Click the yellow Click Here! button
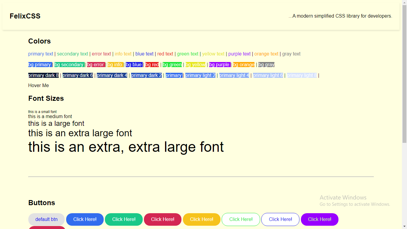Image resolution: width=407 pixels, height=229 pixels. [x=201, y=219]
